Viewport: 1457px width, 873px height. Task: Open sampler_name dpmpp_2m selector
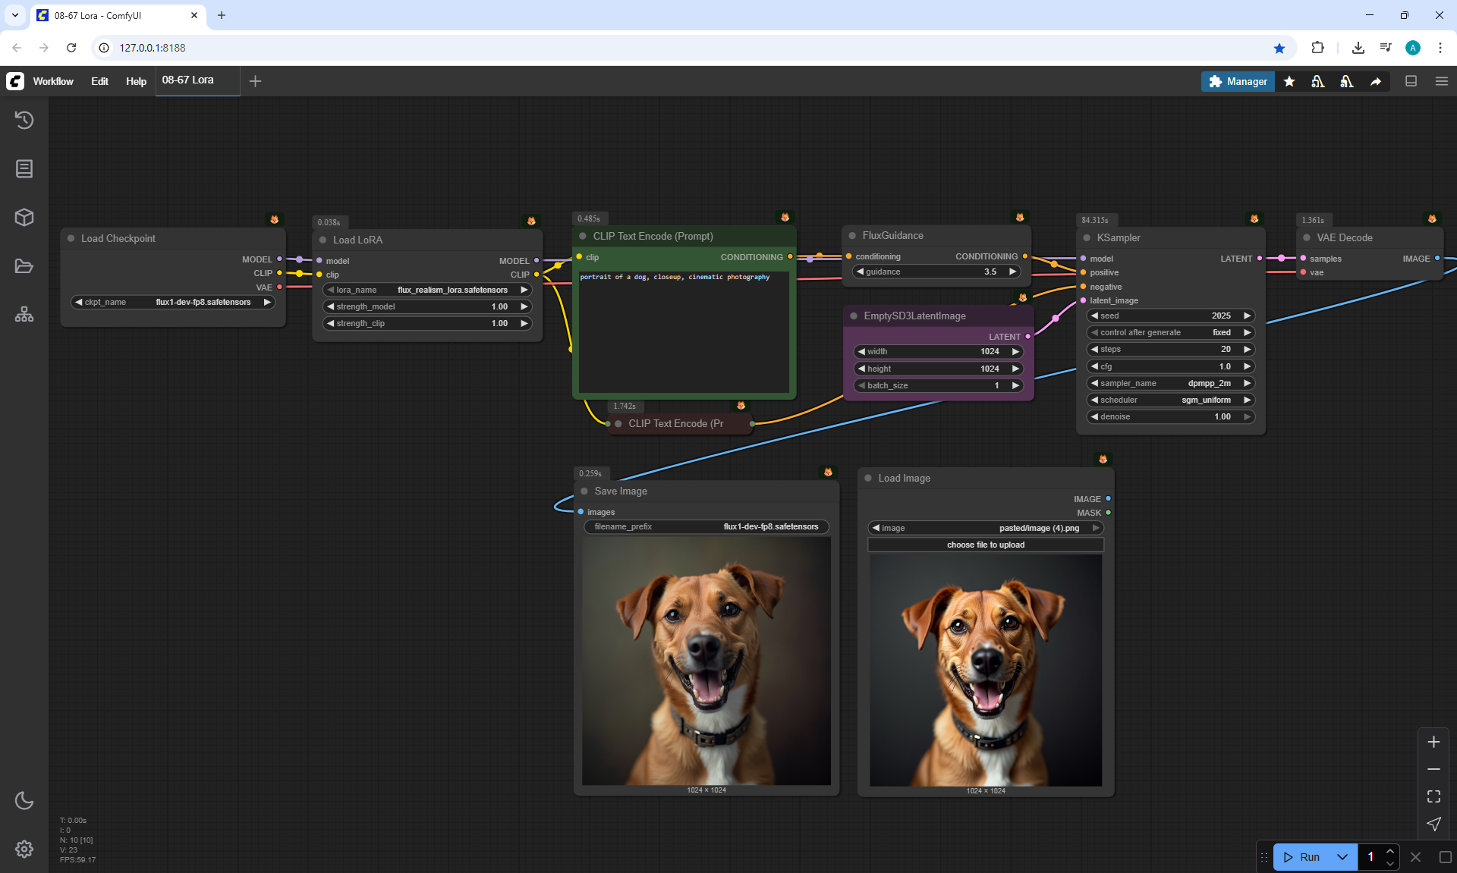1169,383
